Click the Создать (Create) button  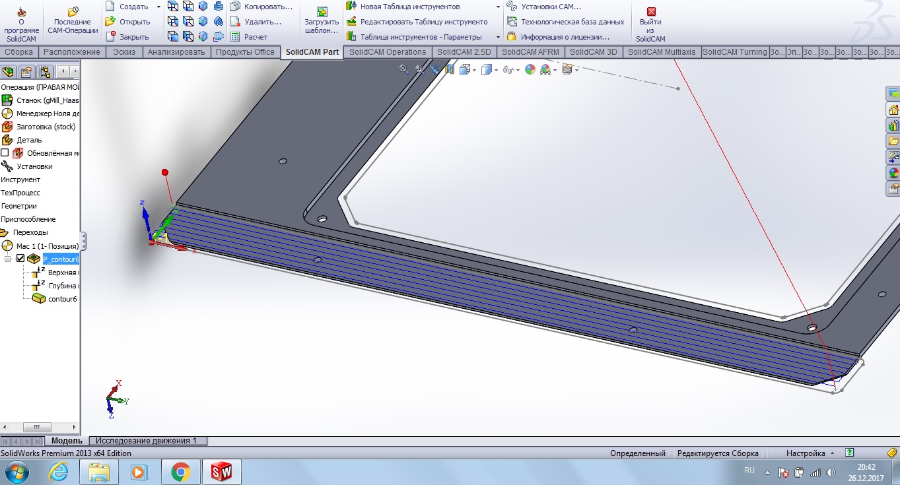(x=128, y=7)
